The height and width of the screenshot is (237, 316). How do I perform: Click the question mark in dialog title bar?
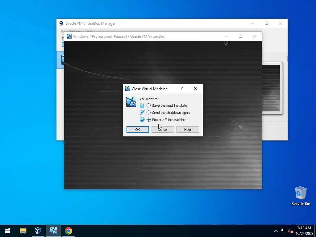click(182, 89)
